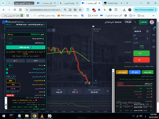Open the tab search dropdown arrow
The height and width of the screenshot is (119, 159).
coord(3,3)
